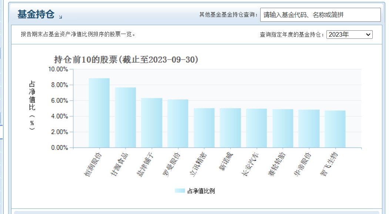Click the 立讯精密 bar
The height and width of the screenshot is (214, 389).
click(204, 128)
